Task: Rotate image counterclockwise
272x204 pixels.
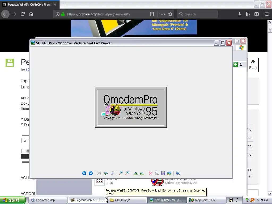Action: (142, 173)
